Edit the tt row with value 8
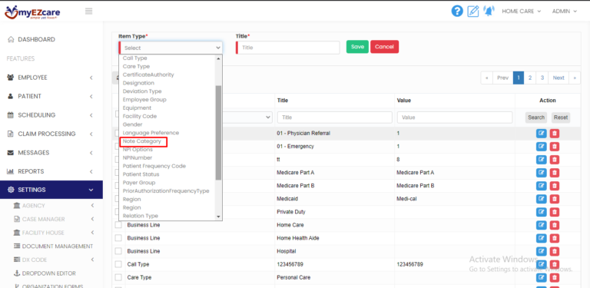 (541, 160)
